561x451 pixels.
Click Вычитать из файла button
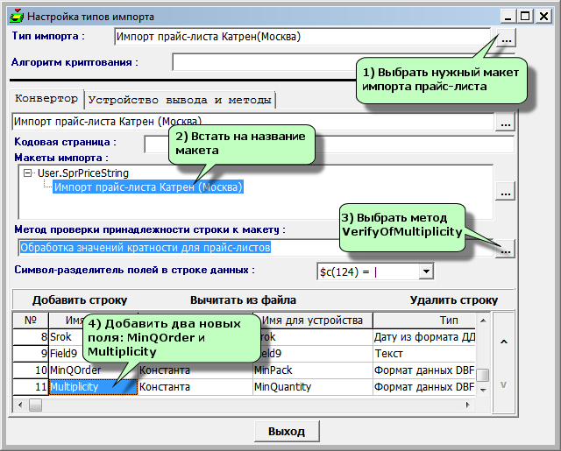click(243, 300)
